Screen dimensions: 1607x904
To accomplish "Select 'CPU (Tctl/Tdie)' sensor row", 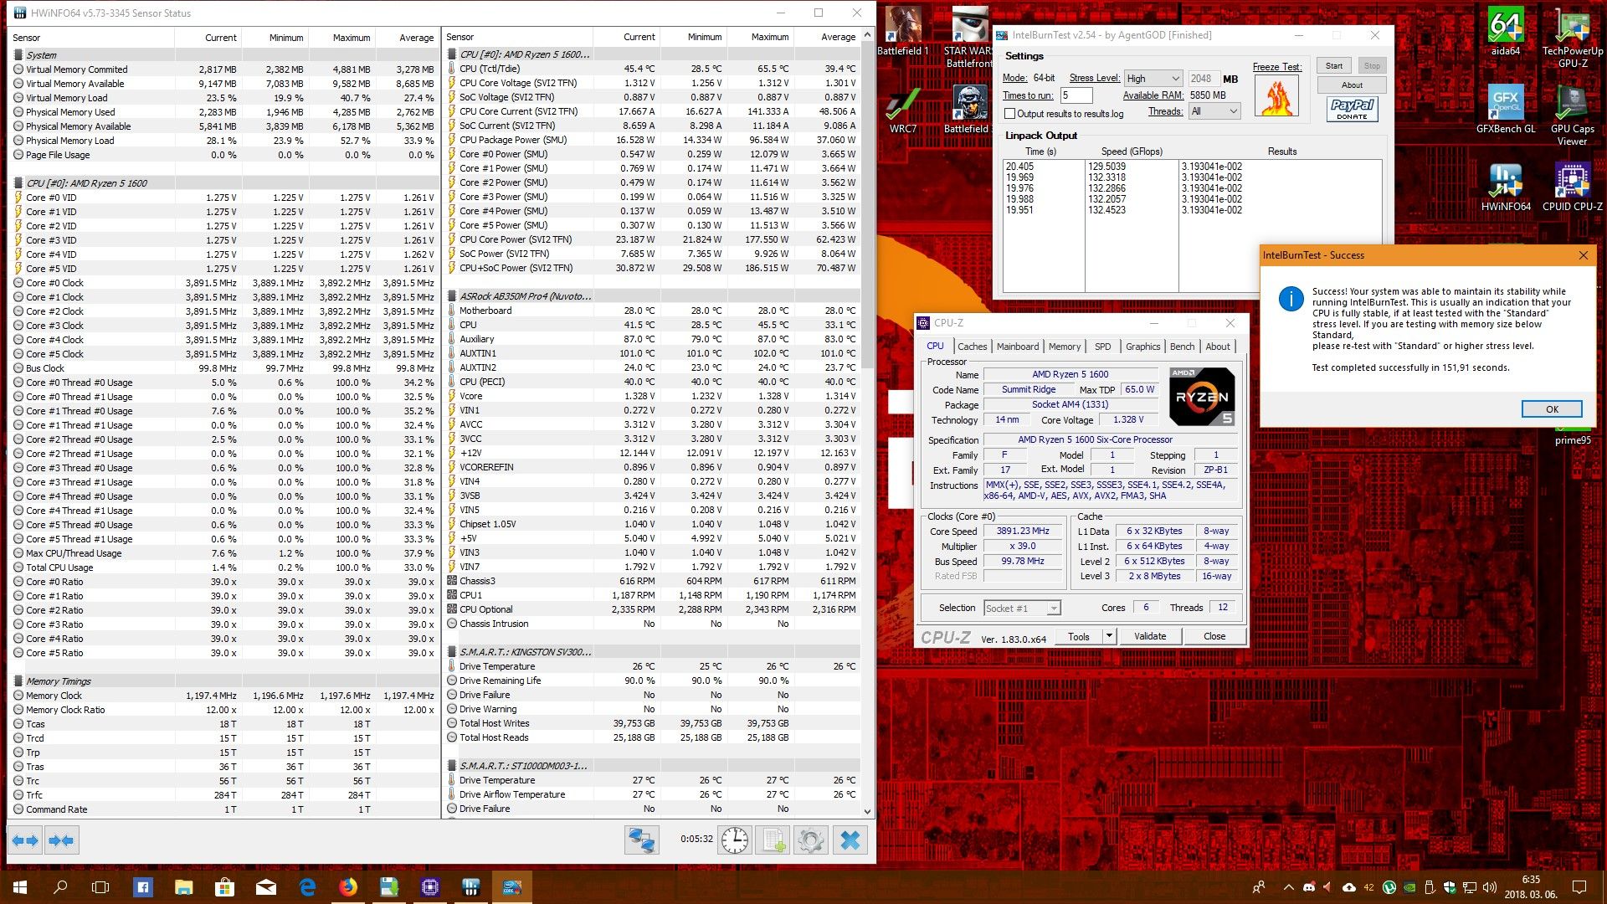I will coord(651,69).
